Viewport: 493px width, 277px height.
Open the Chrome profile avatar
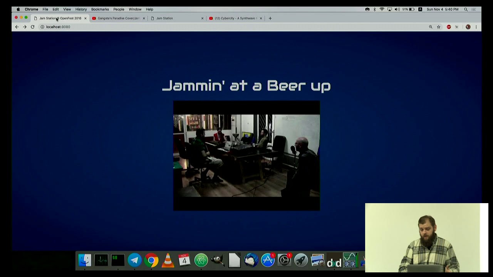tap(468, 27)
